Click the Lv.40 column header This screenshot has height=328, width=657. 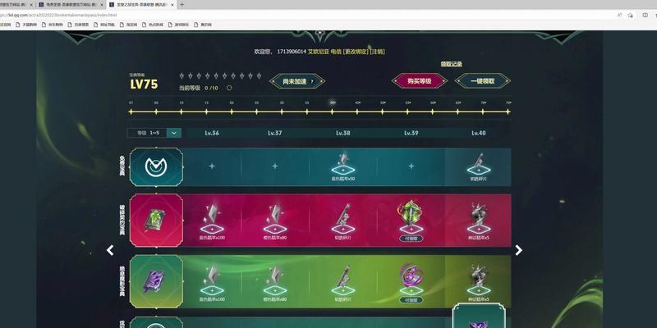click(x=479, y=133)
